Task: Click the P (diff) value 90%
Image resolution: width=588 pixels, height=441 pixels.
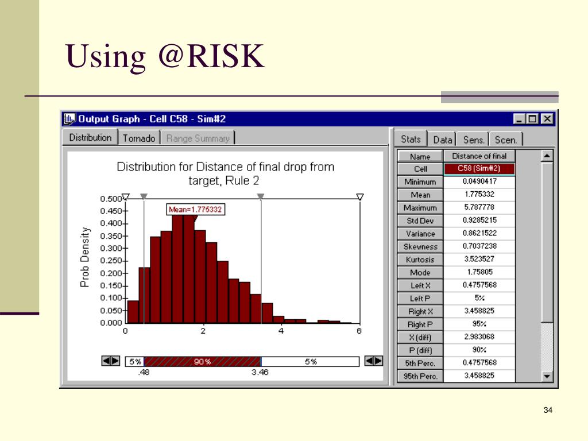Action: [479, 350]
